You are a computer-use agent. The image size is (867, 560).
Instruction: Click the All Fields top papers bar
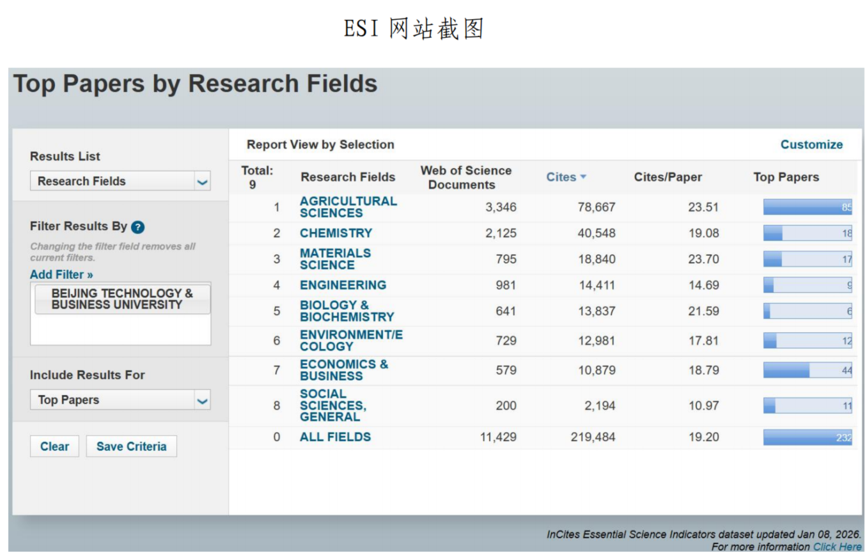(807, 437)
